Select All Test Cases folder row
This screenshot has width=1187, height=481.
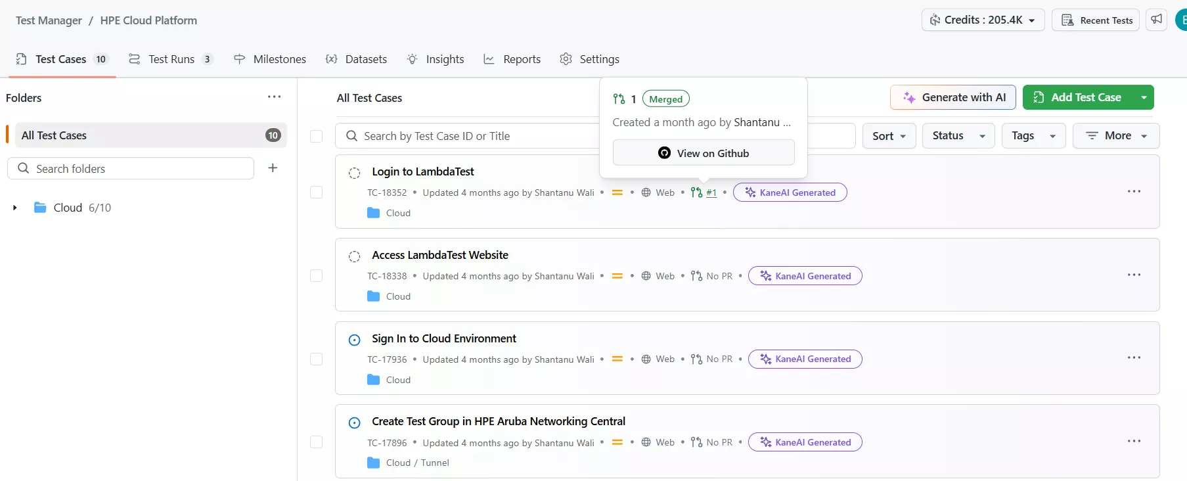point(150,135)
